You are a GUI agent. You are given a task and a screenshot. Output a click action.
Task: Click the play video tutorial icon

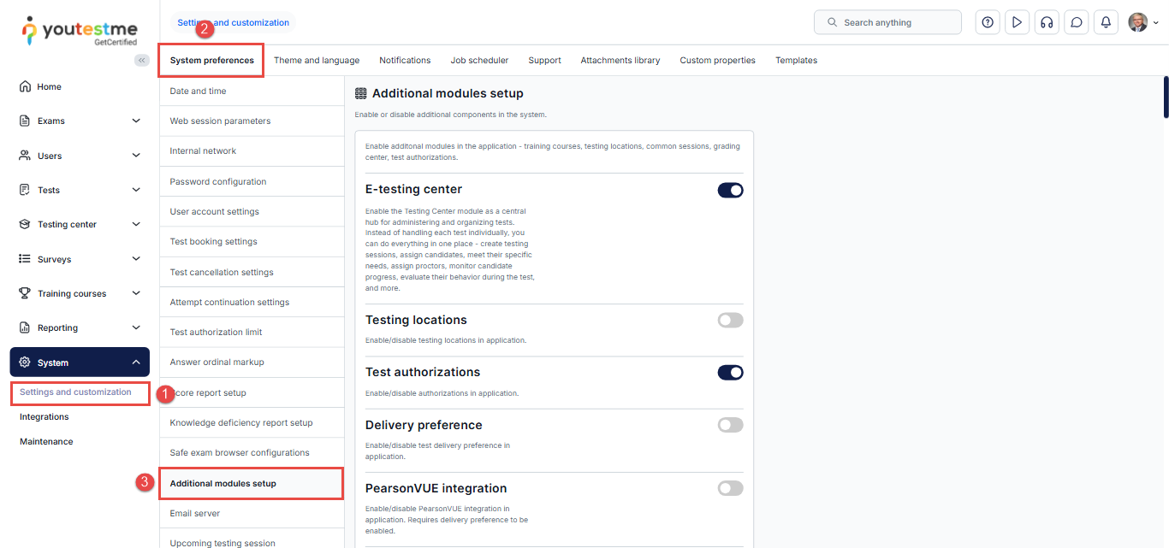tap(1017, 22)
